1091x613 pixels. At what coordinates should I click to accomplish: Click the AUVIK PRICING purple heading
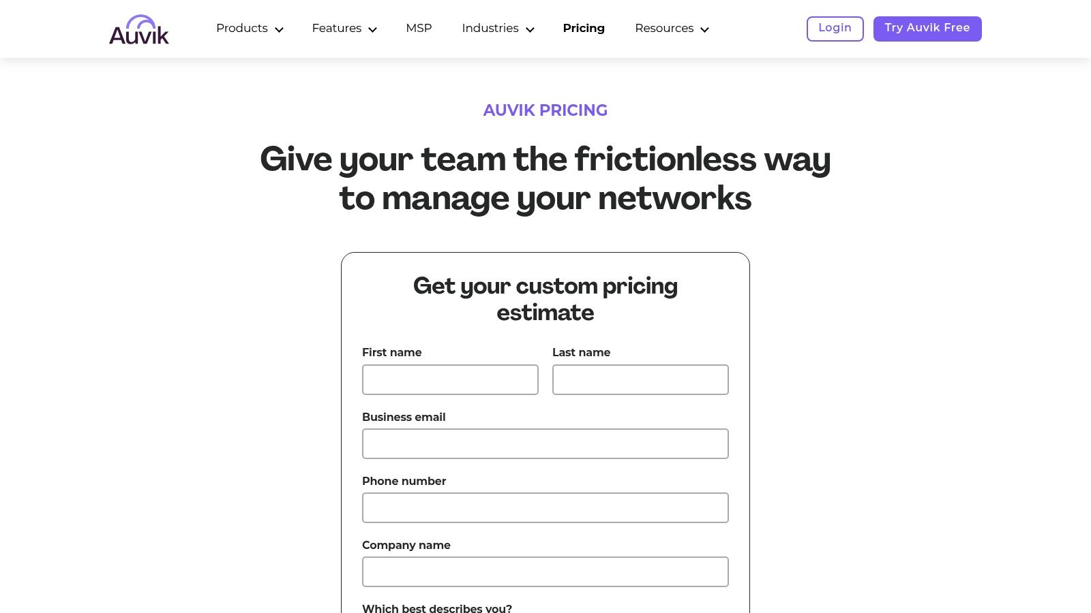pyautogui.click(x=545, y=110)
